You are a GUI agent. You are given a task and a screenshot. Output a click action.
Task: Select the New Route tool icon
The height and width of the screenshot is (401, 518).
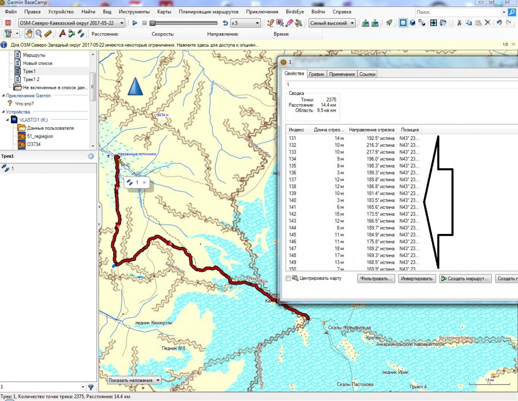coord(72,34)
